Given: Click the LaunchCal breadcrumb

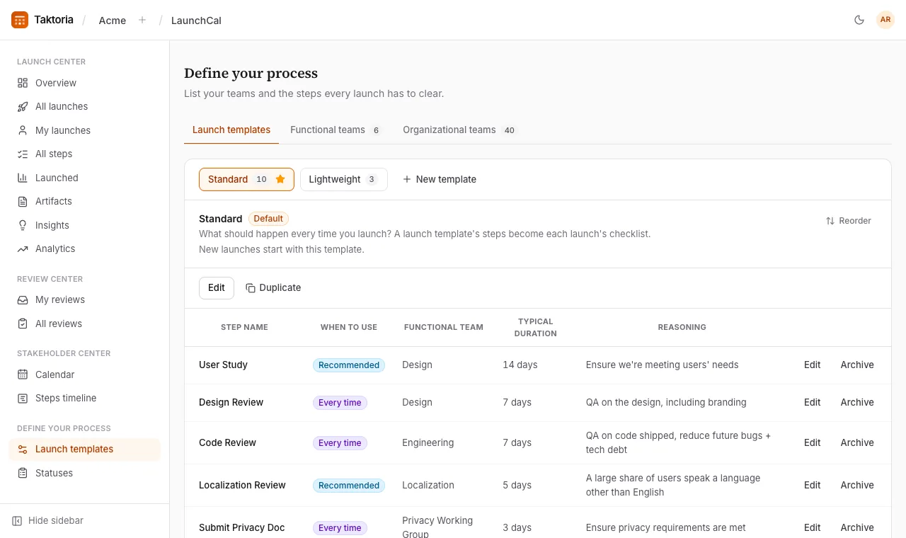Looking at the screenshot, I should tap(196, 21).
